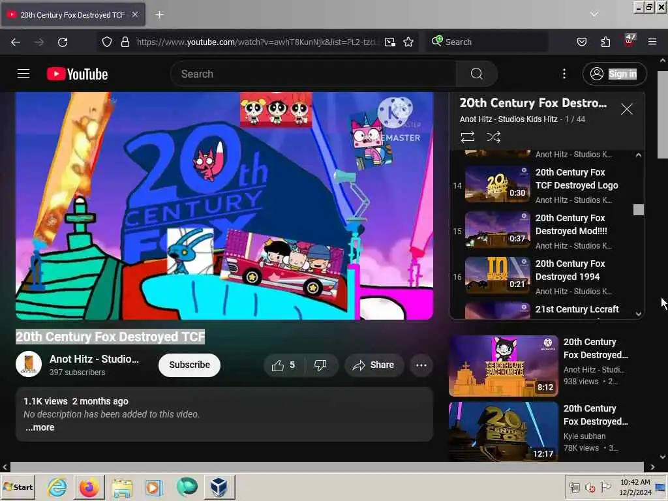Open the YouTube settings three-dot menu
This screenshot has height=501, width=668.
pyautogui.click(x=564, y=74)
